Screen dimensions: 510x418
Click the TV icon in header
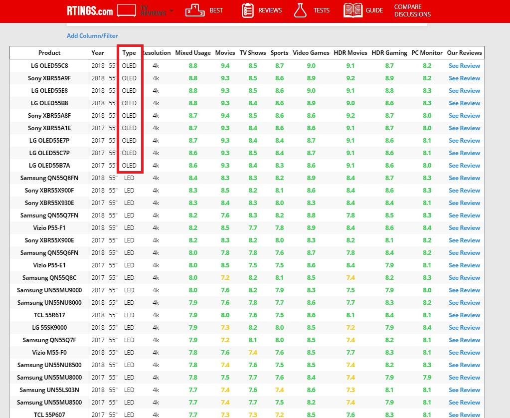click(x=127, y=10)
